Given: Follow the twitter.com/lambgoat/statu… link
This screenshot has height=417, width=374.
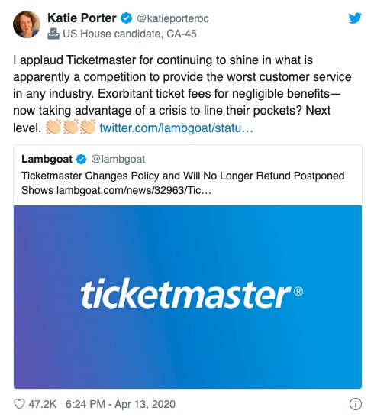Looking at the screenshot, I should pyautogui.click(x=176, y=128).
